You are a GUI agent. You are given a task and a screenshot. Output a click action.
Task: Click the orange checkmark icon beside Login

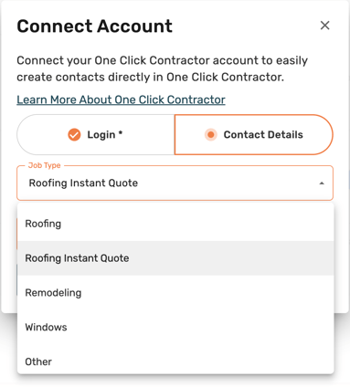74,134
